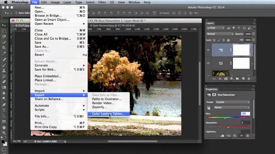The height and width of the screenshot is (154, 275).
Task: Open the Window menu in menu bar
Action: (134, 2)
